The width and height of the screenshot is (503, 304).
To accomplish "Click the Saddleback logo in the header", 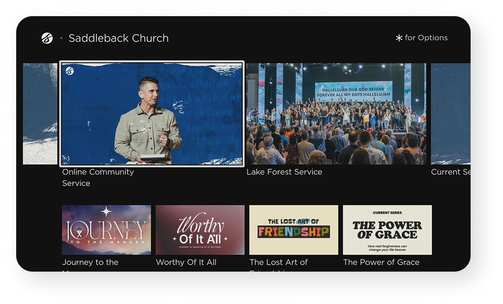I will tap(47, 38).
